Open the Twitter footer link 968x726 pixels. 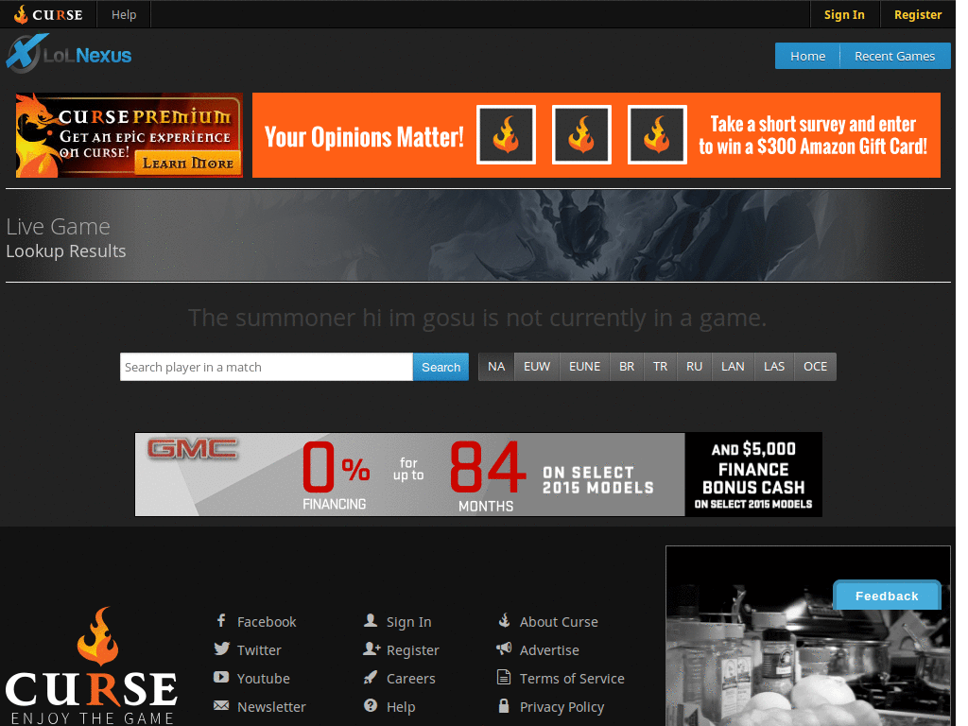[x=259, y=650]
